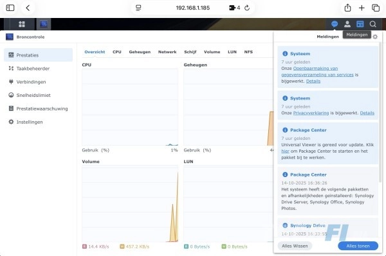Switch to the CPU tab

pos(117,52)
